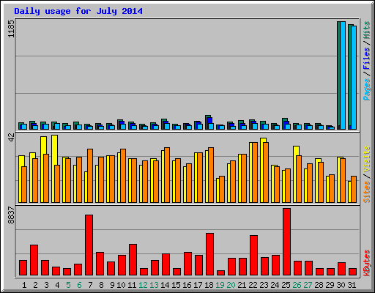Select the tall cyan Pages bar for day 31
Image resolution: width=375 pixels, height=293 pixels.
354,78
